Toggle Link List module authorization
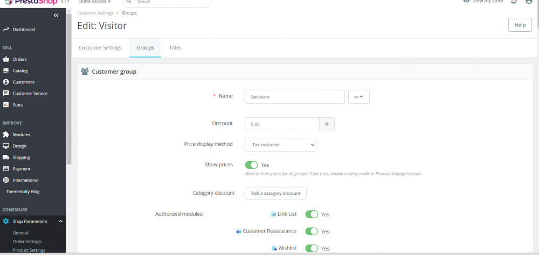 pyautogui.click(x=312, y=214)
